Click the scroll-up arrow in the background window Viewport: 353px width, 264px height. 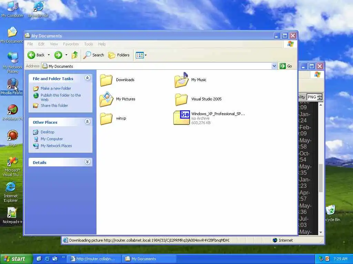[321, 105]
